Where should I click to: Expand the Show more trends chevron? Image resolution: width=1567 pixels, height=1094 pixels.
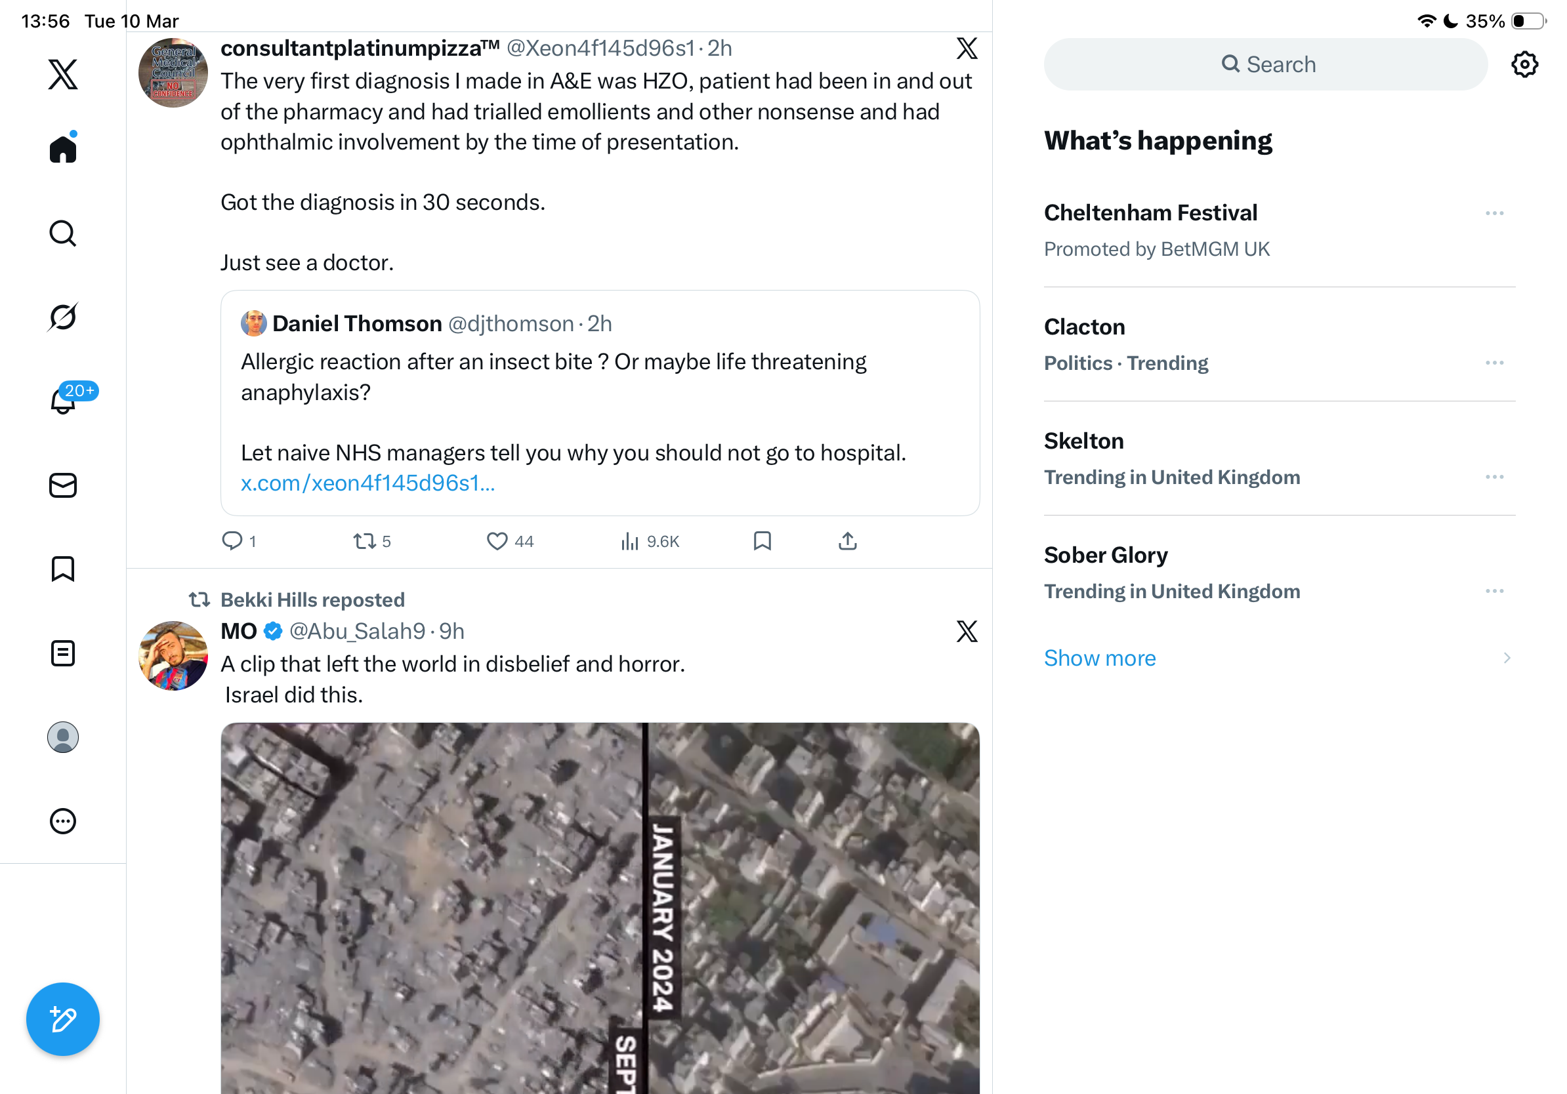1506,657
